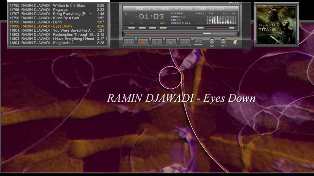
Task: Click the EQ:ON status text
Action: tap(176, 20)
